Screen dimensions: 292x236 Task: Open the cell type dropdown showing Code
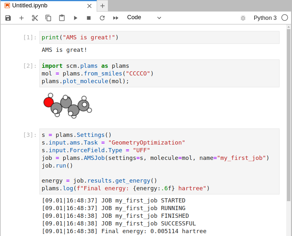[x=144, y=18]
